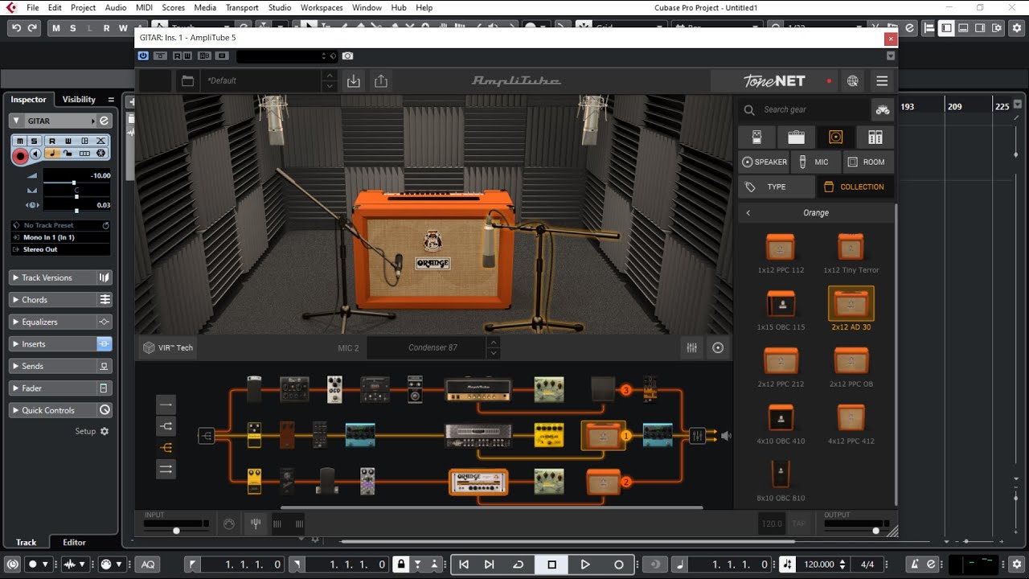Edit channel settings for GITAR track

pos(104,121)
